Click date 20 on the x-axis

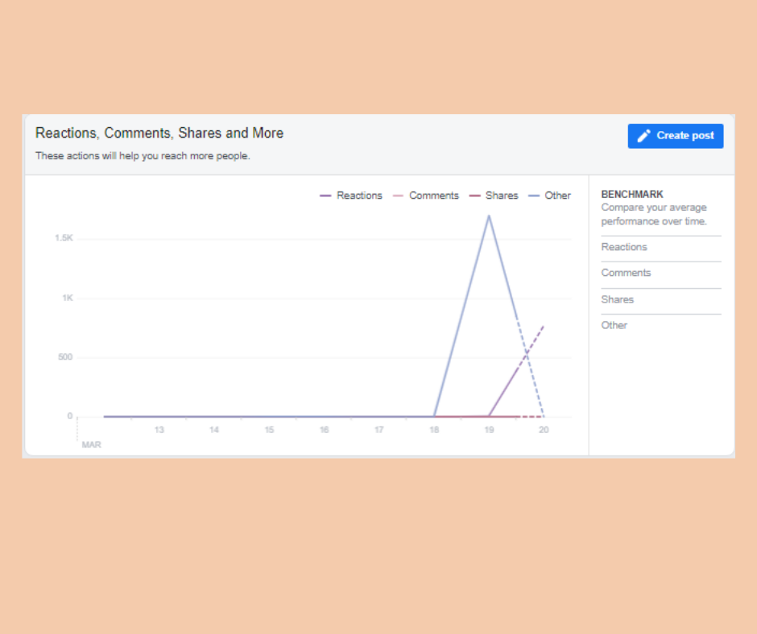544,430
